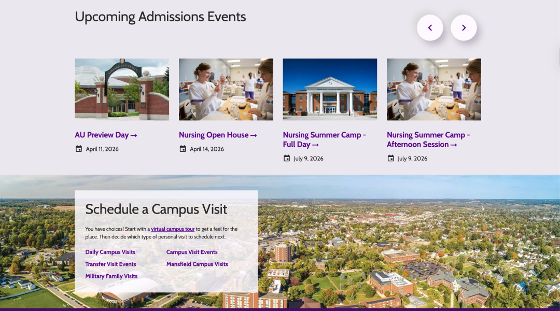Click the Nursing Open House photo
Screen dimensions: 560x311
point(226,89)
